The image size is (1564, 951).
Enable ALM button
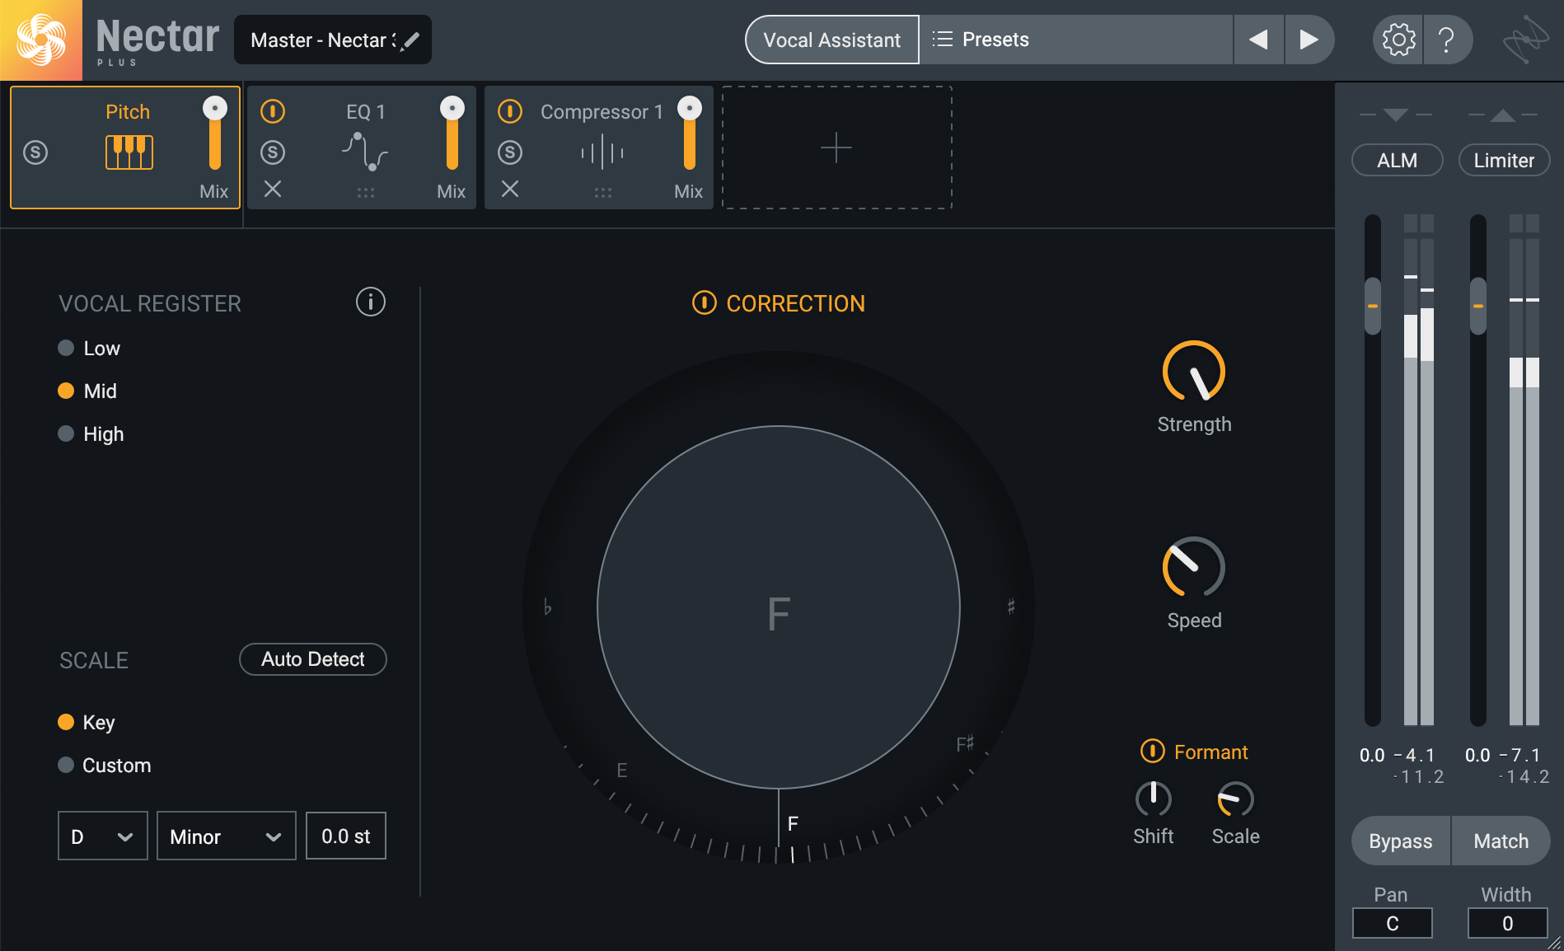[x=1398, y=160]
